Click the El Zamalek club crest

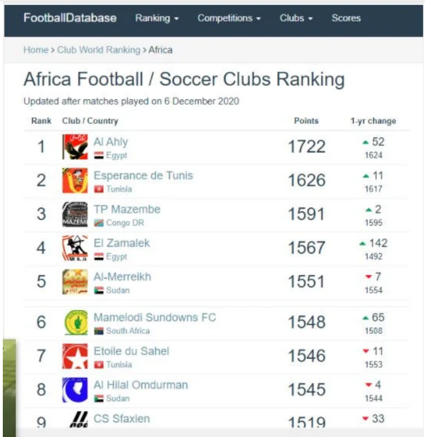coord(75,248)
